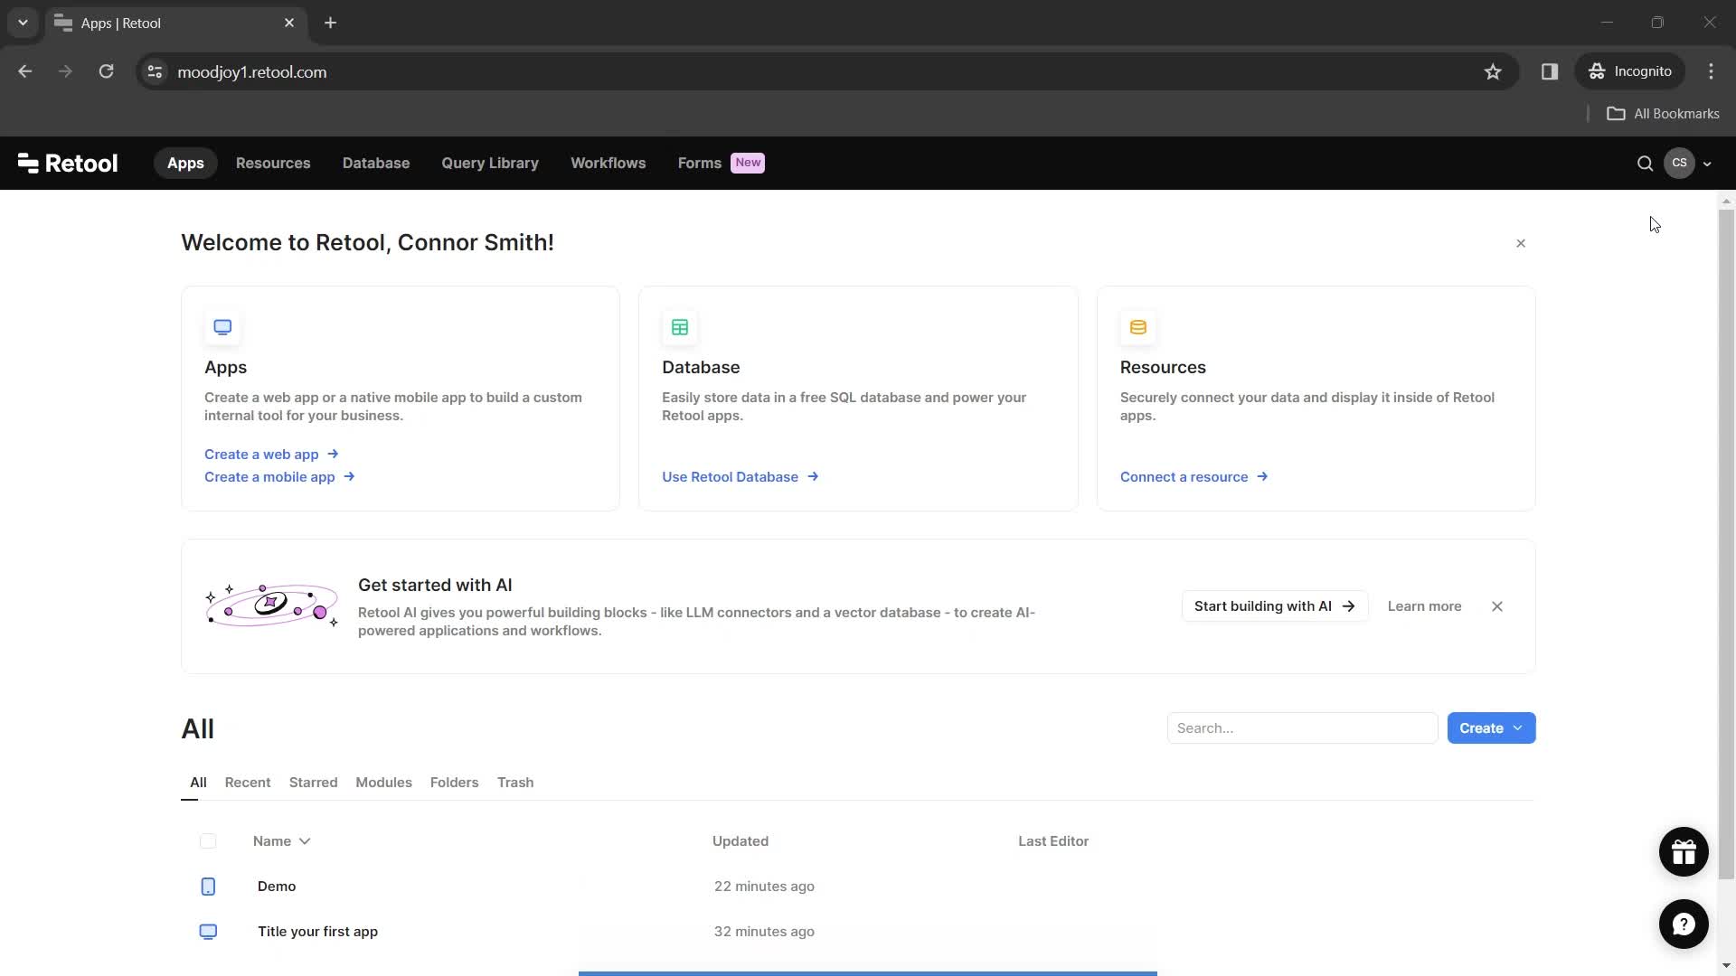
Task: Close the Apps | Retool tab
Action: point(289,23)
